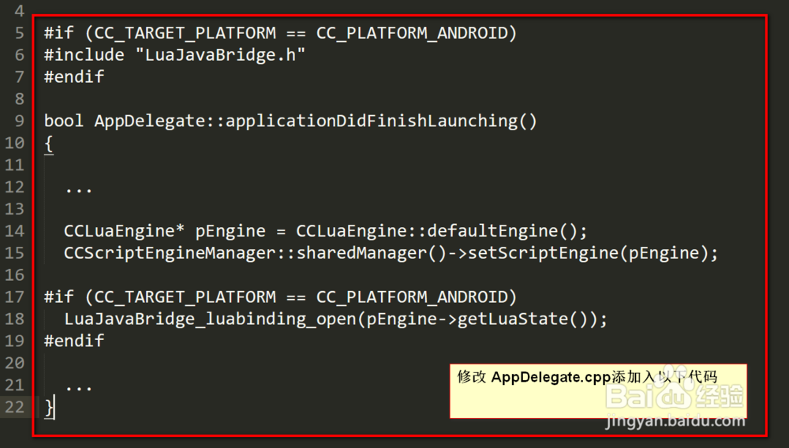
Task: Click CCLuaEngine::defaultEngine() call
Action: tap(436, 231)
